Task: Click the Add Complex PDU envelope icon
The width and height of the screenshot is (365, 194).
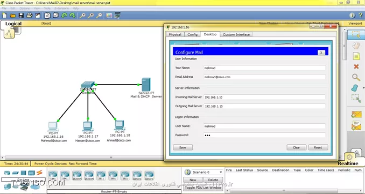Action: [356, 125]
